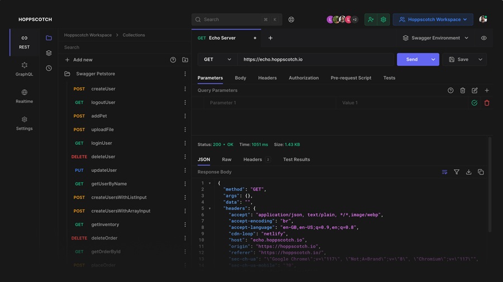The height and width of the screenshot is (282, 503).
Task: Open createUser request options menu
Action: (185, 89)
